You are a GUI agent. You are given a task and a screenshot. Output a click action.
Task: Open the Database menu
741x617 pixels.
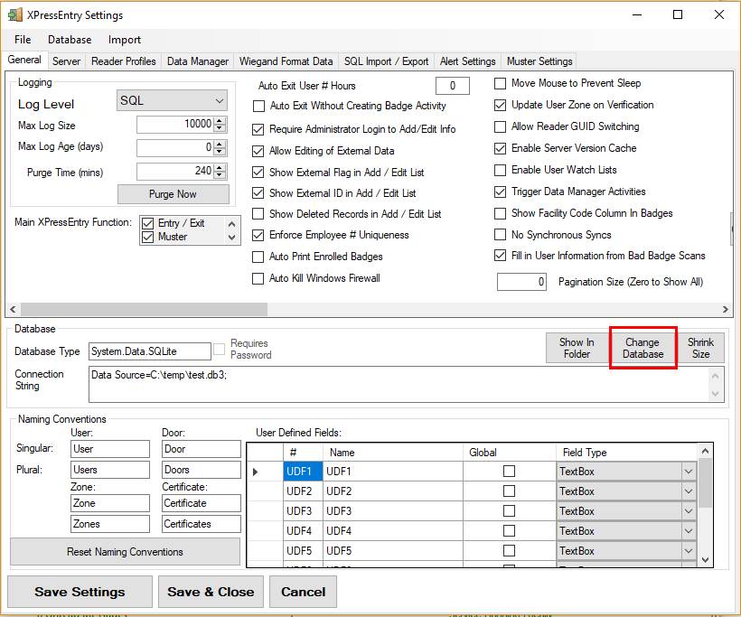70,40
